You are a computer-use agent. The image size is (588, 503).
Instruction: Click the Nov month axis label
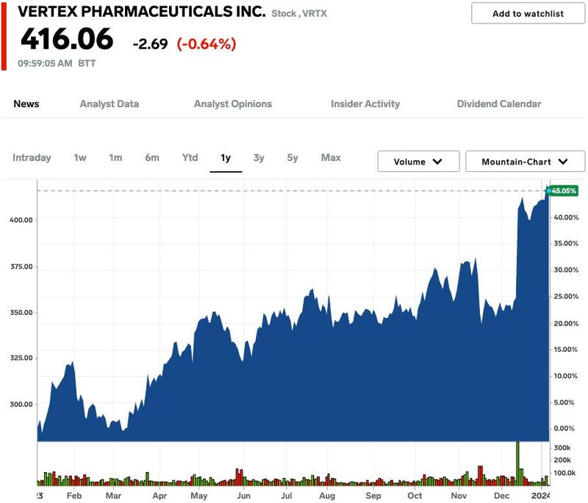(459, 496)
